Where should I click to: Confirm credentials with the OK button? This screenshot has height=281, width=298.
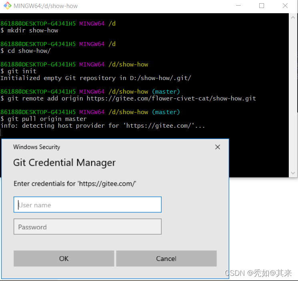(x=64, y=259)
